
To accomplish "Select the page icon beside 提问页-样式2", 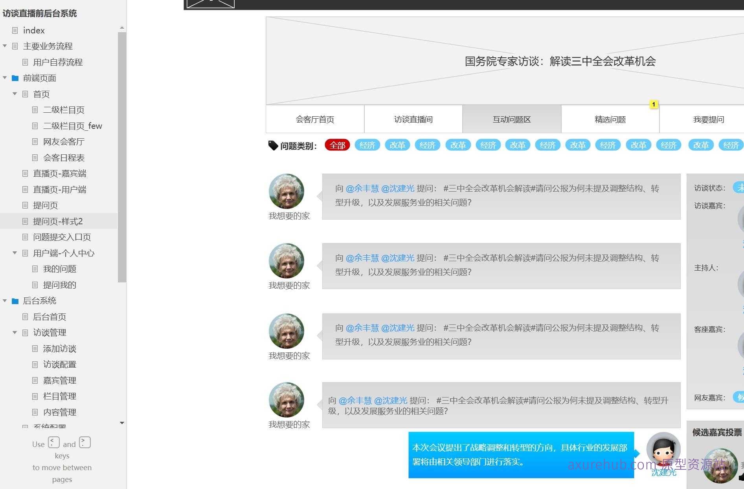I will [25, 221].
